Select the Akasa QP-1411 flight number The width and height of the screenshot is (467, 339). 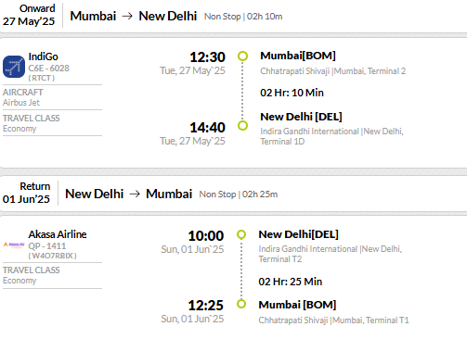coord(47,246)
